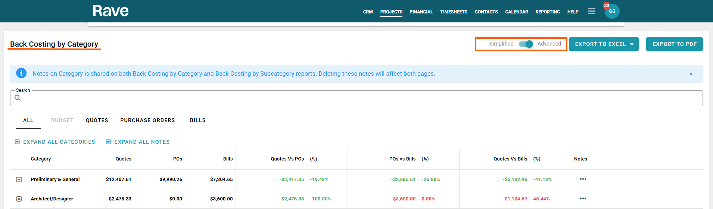Viewport: 713px width, 209px height.
Task: Focus the Search input field
Action: pos(358,98)
